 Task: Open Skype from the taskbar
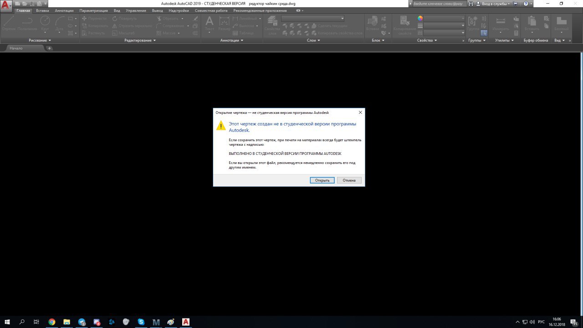click(x=141, y=322)
